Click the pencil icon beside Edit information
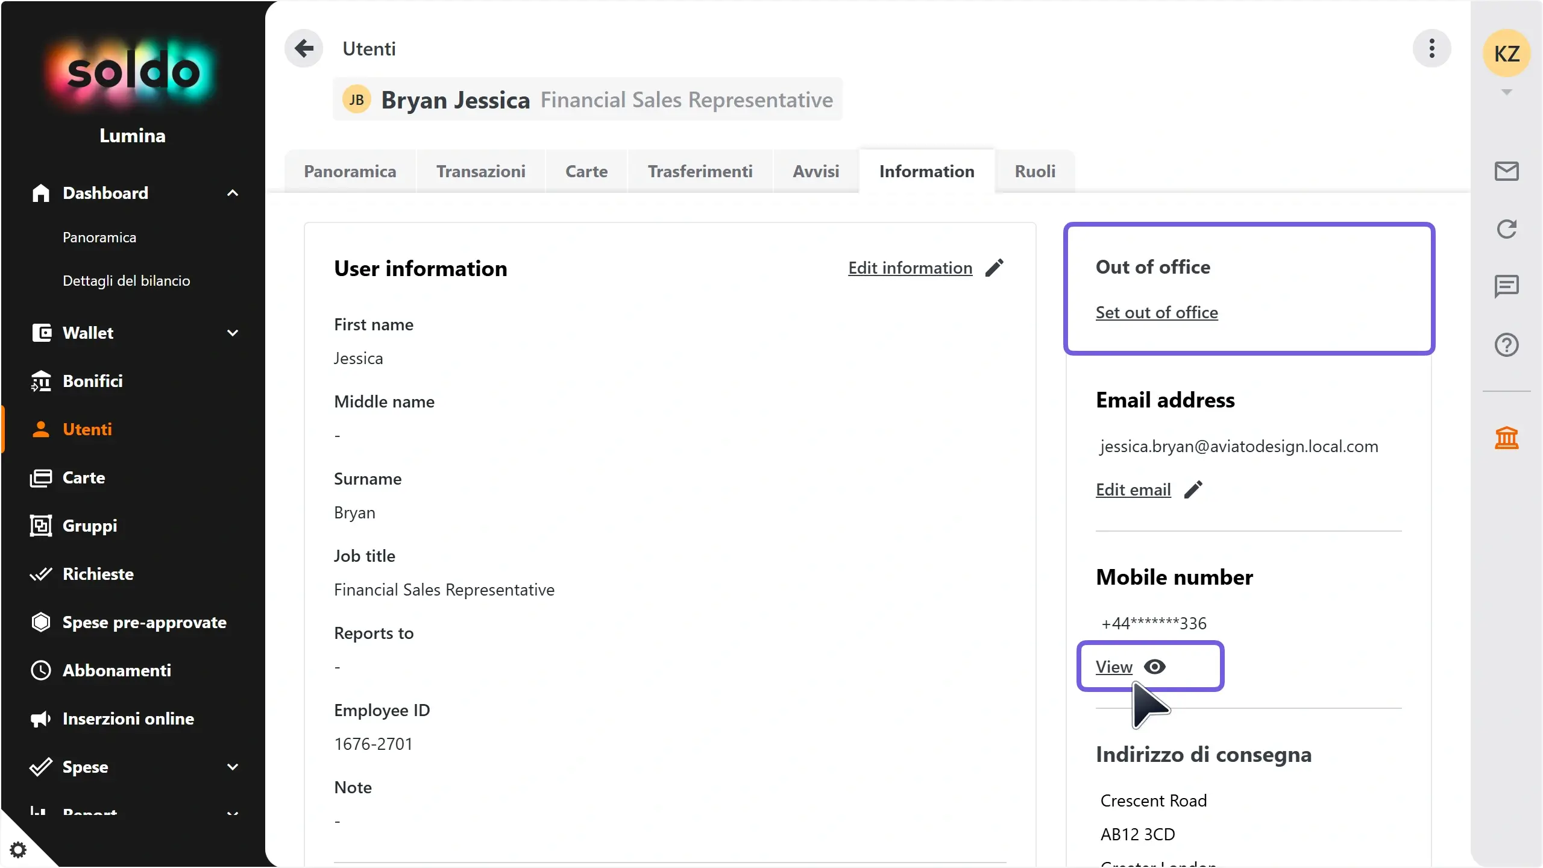The width and height of the screenshot is (1543, 868). pyautogui.click(x=995, y=268)
